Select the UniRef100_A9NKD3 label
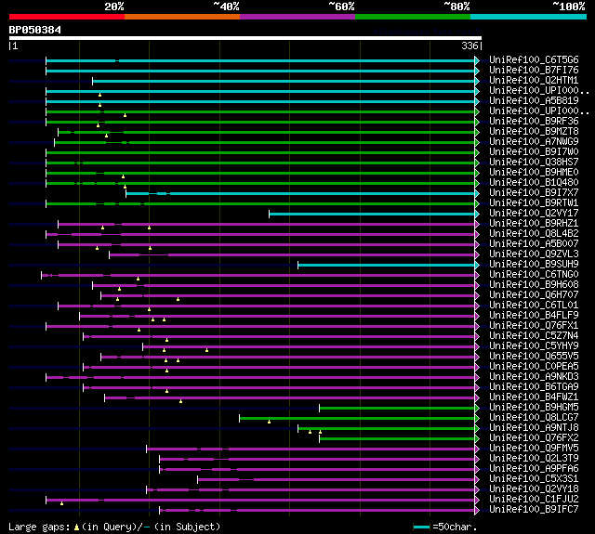 534,377
